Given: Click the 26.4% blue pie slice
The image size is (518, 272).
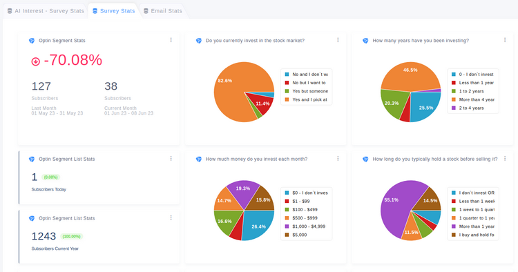Looking at the screenshot, I should [258, 225].
